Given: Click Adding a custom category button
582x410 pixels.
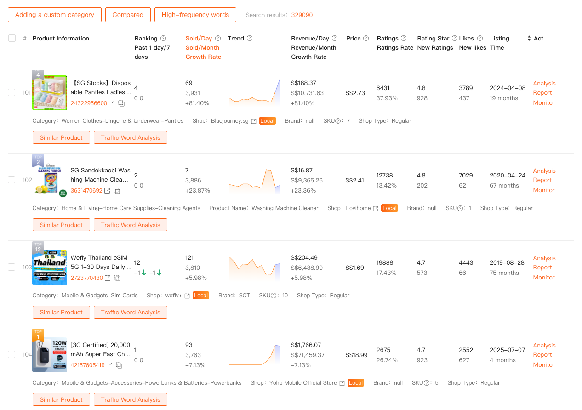Looking at the screenshot, I should click(x=55, y=15).
